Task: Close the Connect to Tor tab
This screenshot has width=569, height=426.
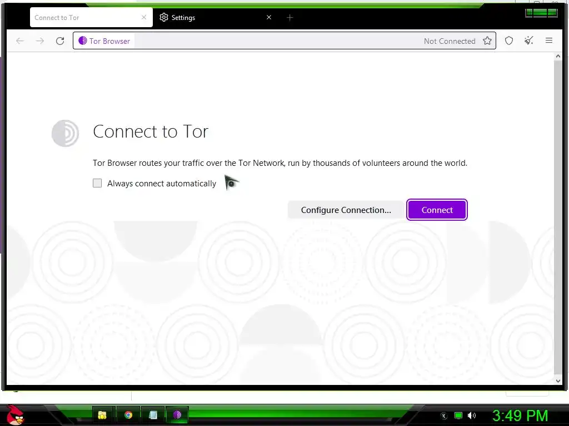Action: click(x=144, y=17)
